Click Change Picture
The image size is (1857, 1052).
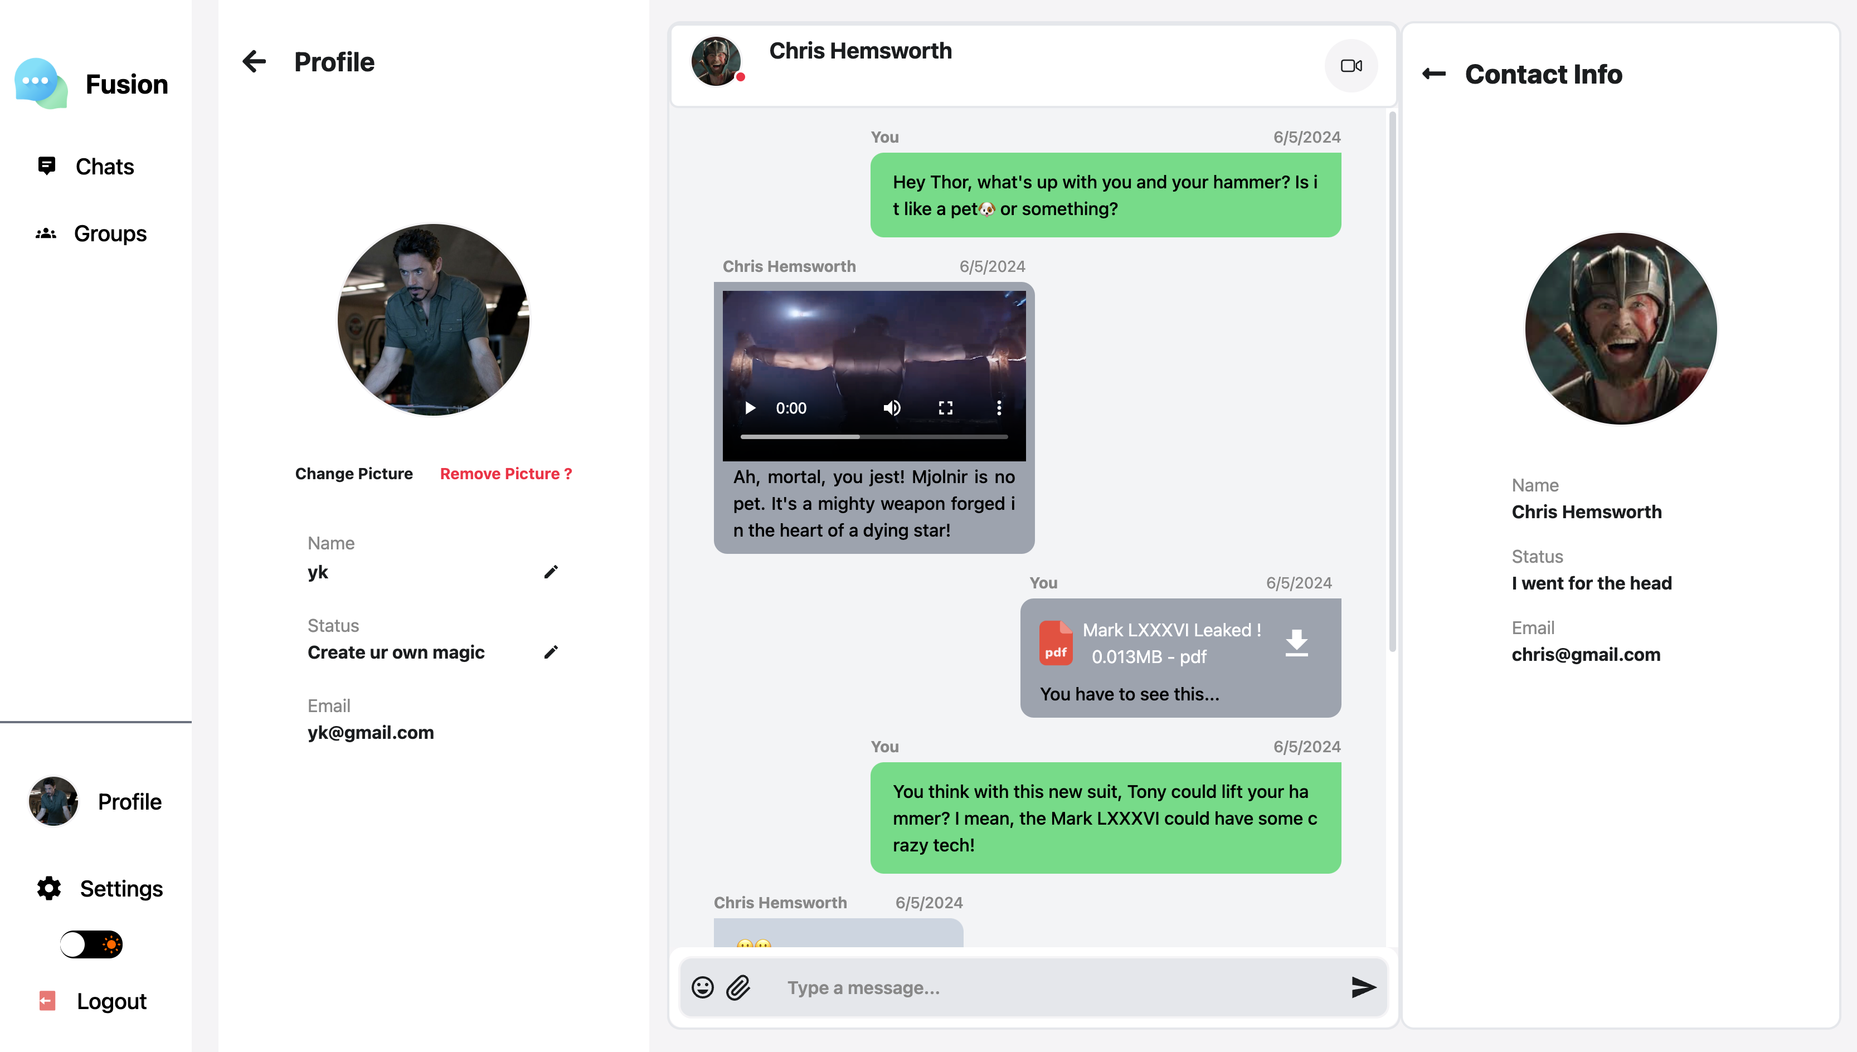(354, 474)
